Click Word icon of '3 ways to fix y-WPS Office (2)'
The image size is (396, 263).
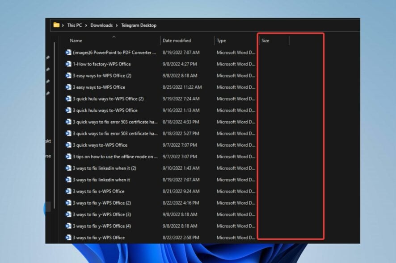pos(68,203)
